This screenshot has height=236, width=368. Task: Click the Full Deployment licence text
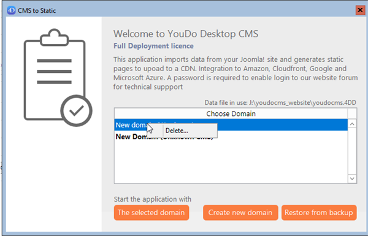point(153,46)
